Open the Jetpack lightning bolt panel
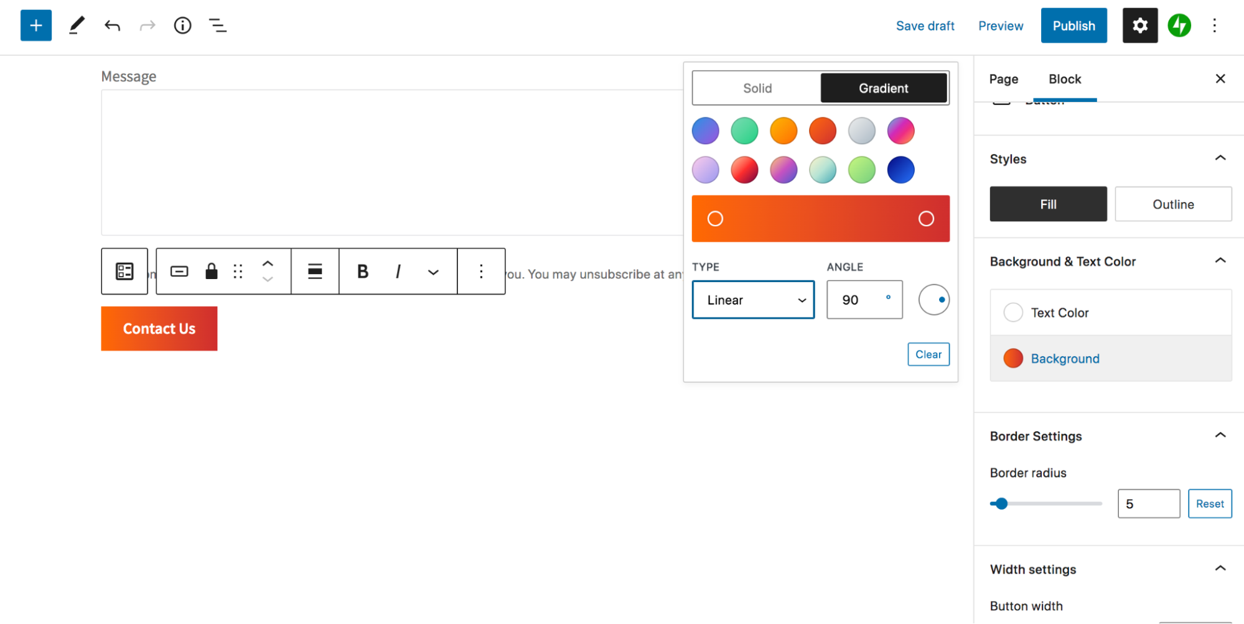Screen dimensions: 1244x624 click(1179, 25)
